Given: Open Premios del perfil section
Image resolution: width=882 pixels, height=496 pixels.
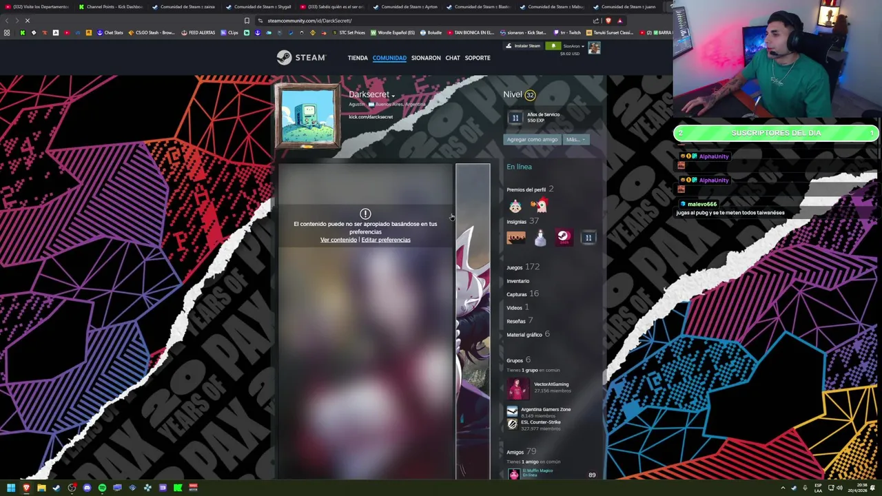Looking at the screenshot, I should click(530, 189).
